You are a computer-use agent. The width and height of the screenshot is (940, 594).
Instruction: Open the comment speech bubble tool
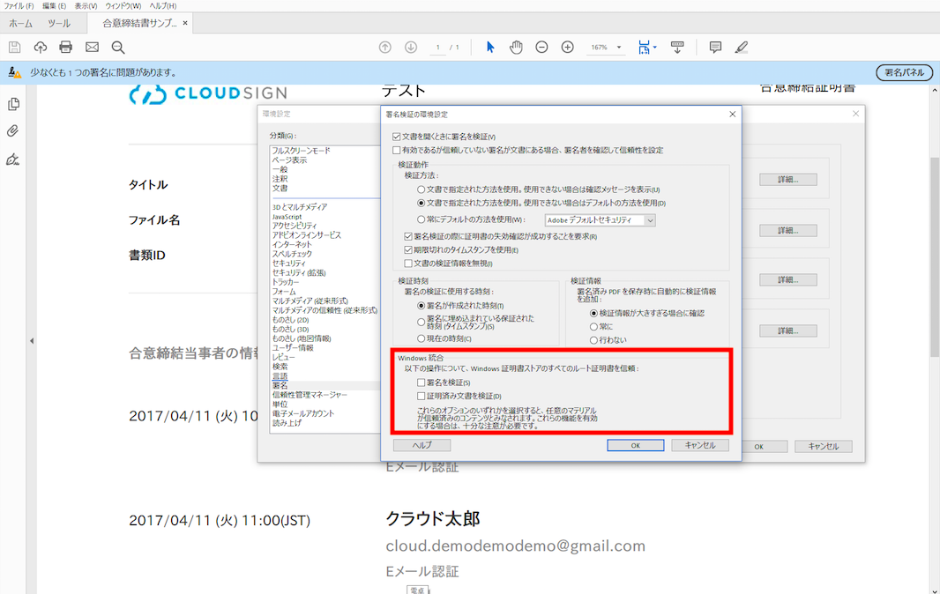click(x=715, y=48)
